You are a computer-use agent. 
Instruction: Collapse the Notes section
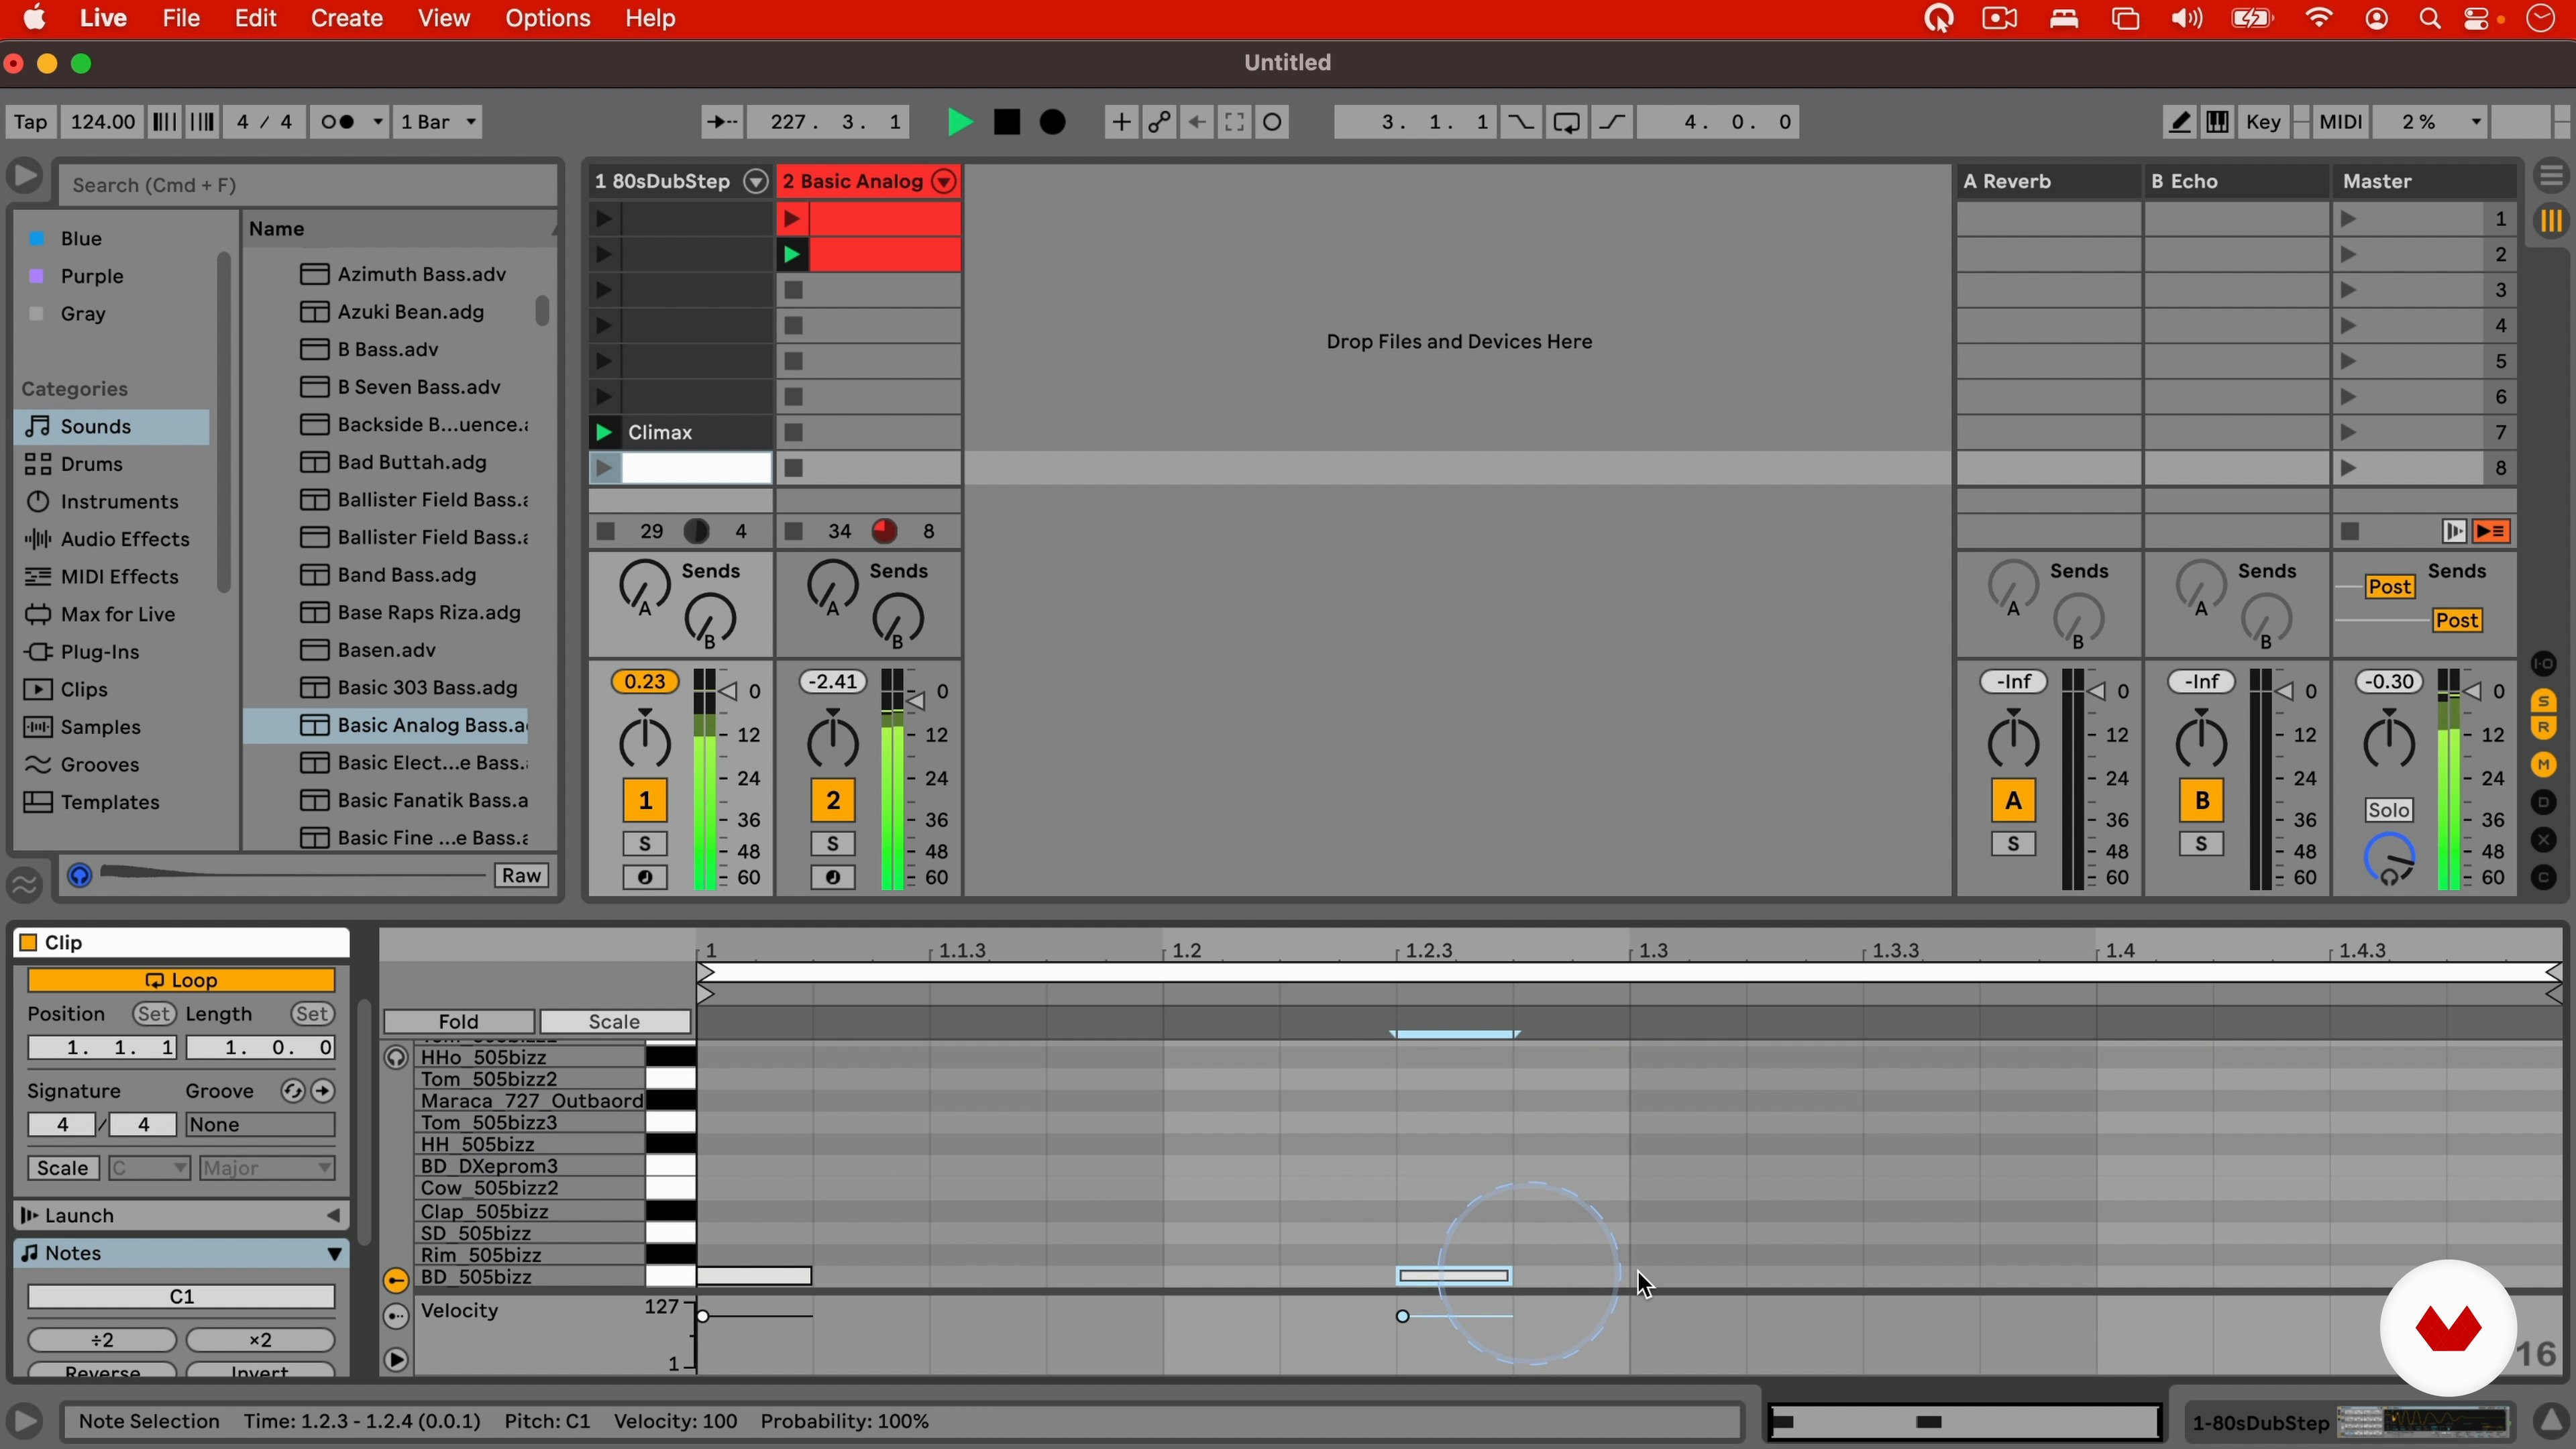334,1254
